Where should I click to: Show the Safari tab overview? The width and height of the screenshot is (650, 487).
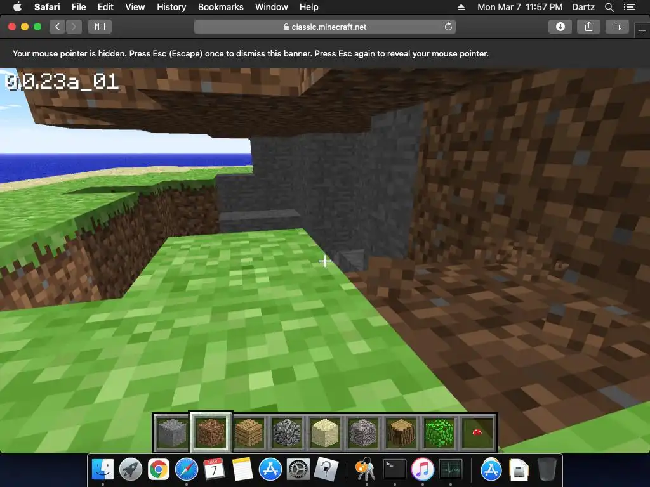point(617,27)
